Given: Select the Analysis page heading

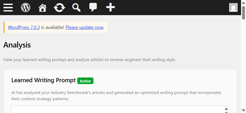Looking at the screenshot, I should click(x=17, y=45).
